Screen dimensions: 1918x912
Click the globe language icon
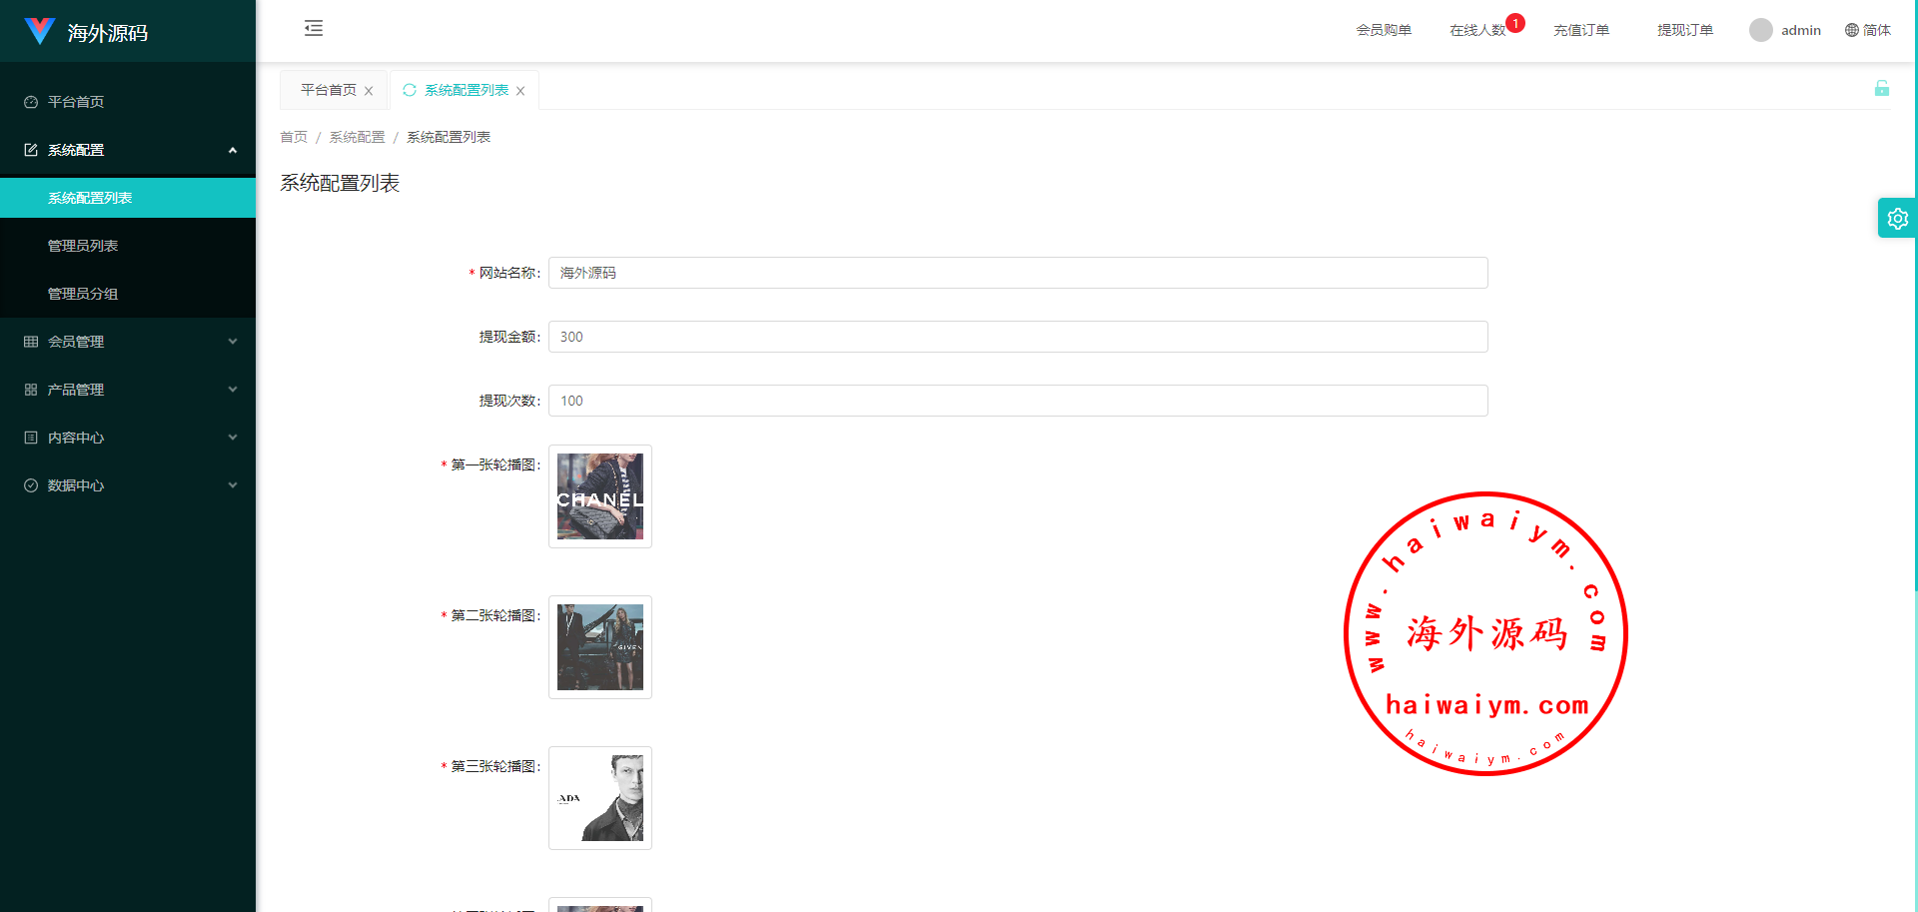pos(1852,30)
